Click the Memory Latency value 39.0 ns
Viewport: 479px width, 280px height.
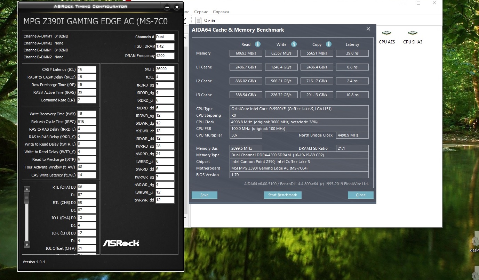[352, 53]
